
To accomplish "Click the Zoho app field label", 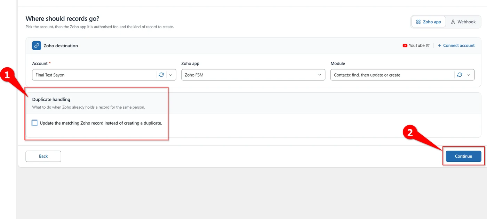I will [x=190, y=64].
